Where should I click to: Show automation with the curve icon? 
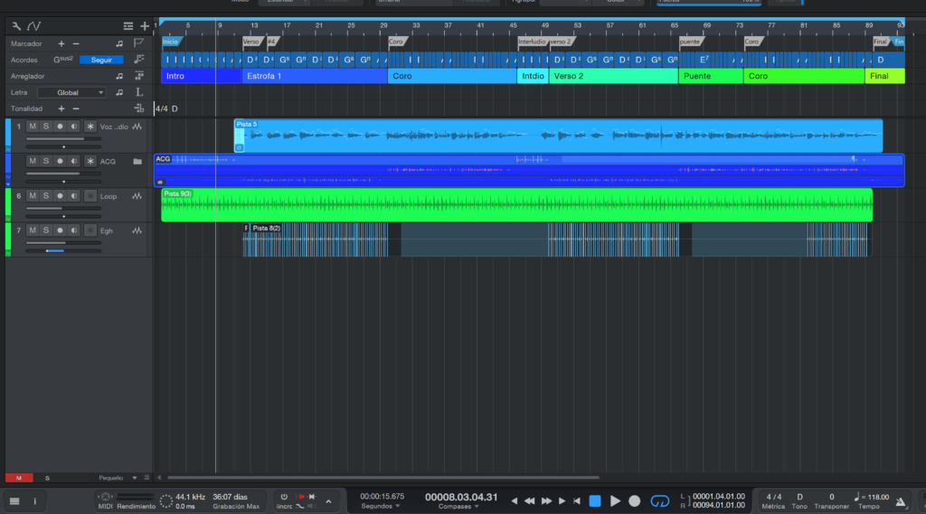[x=34, y=26]
